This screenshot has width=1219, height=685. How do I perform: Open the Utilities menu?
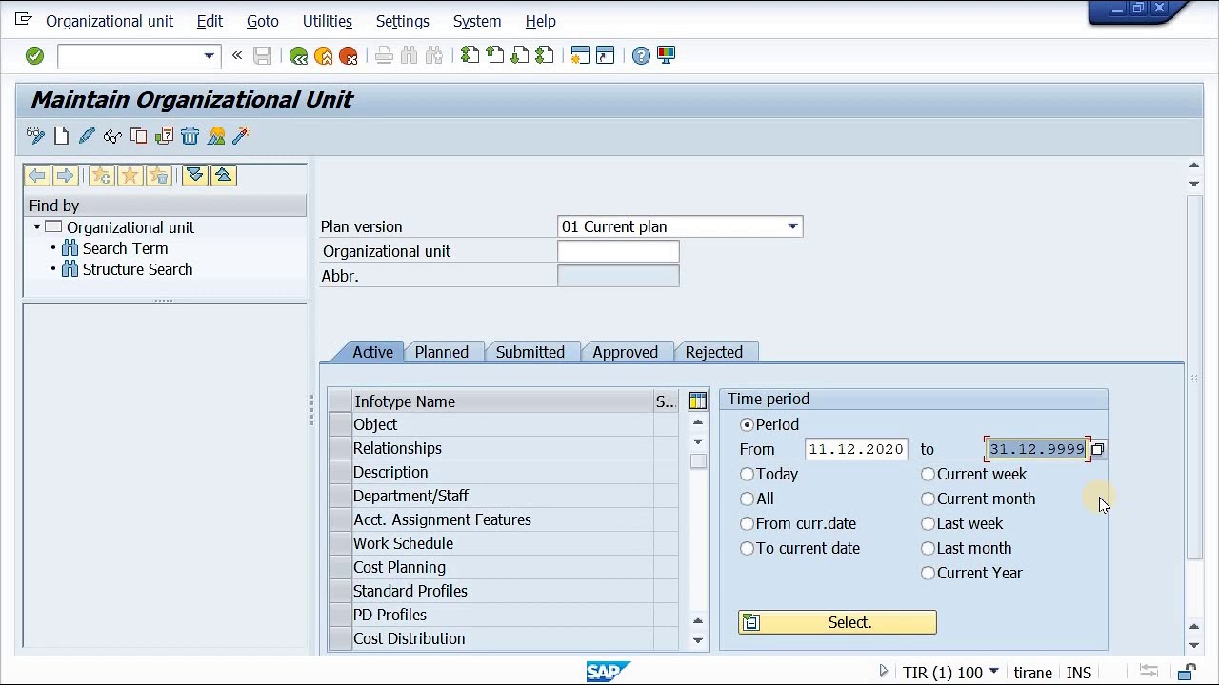pyautogui.click(x=327, y=21)
